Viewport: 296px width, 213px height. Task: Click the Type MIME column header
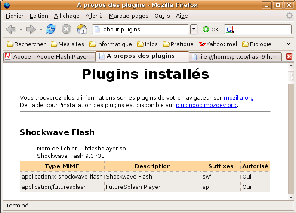click(x=62, y=166)
